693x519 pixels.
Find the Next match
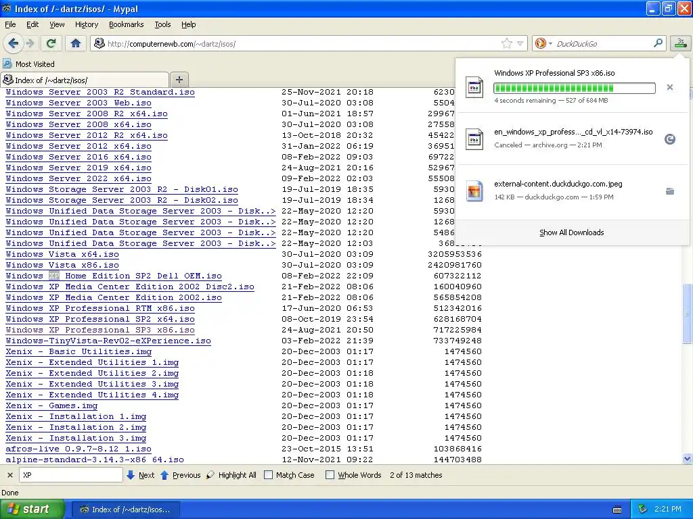tap(141, 475)
